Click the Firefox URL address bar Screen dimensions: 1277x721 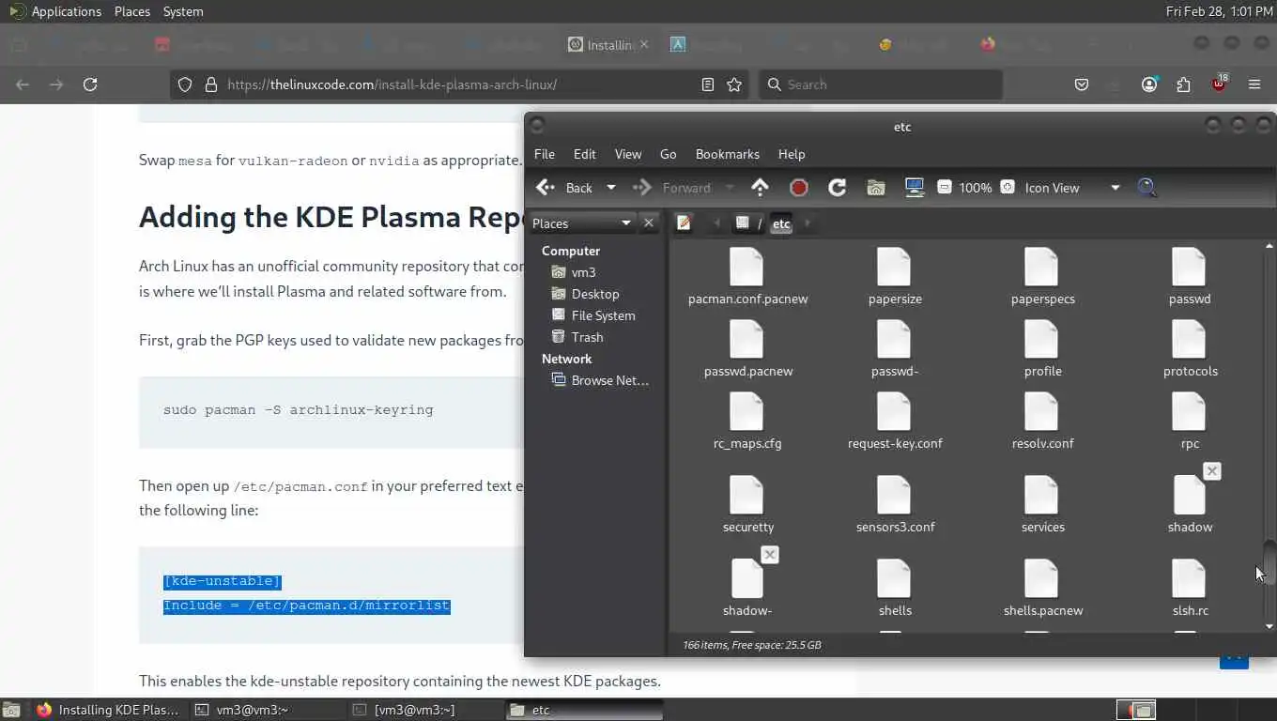coord(460,84)
